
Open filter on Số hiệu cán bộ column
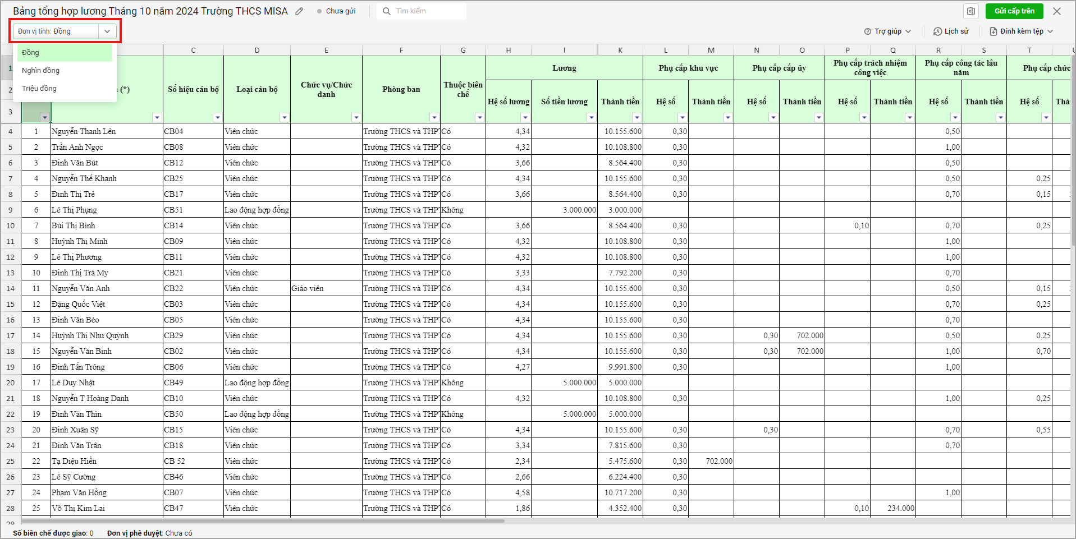(x=218, y=117)
